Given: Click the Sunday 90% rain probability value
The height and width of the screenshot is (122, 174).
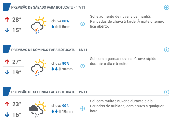Looking at the screenshot, I should [x=65, y=64].
